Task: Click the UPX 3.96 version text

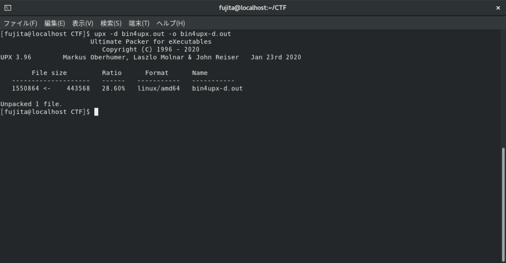Action: (16, 57)
